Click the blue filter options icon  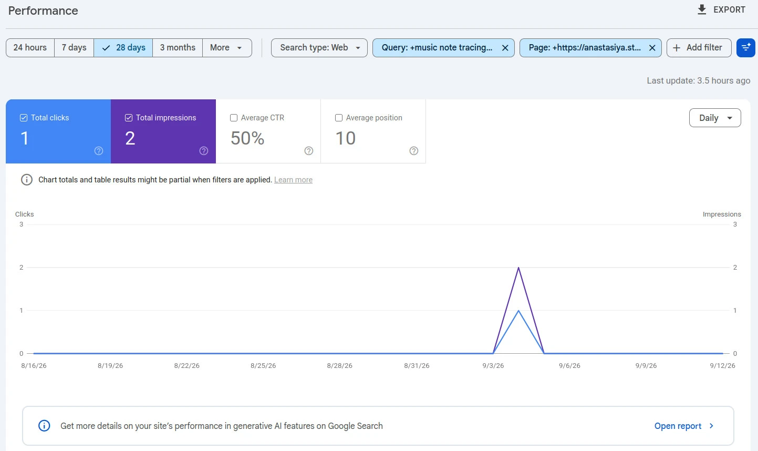(746, 48)
